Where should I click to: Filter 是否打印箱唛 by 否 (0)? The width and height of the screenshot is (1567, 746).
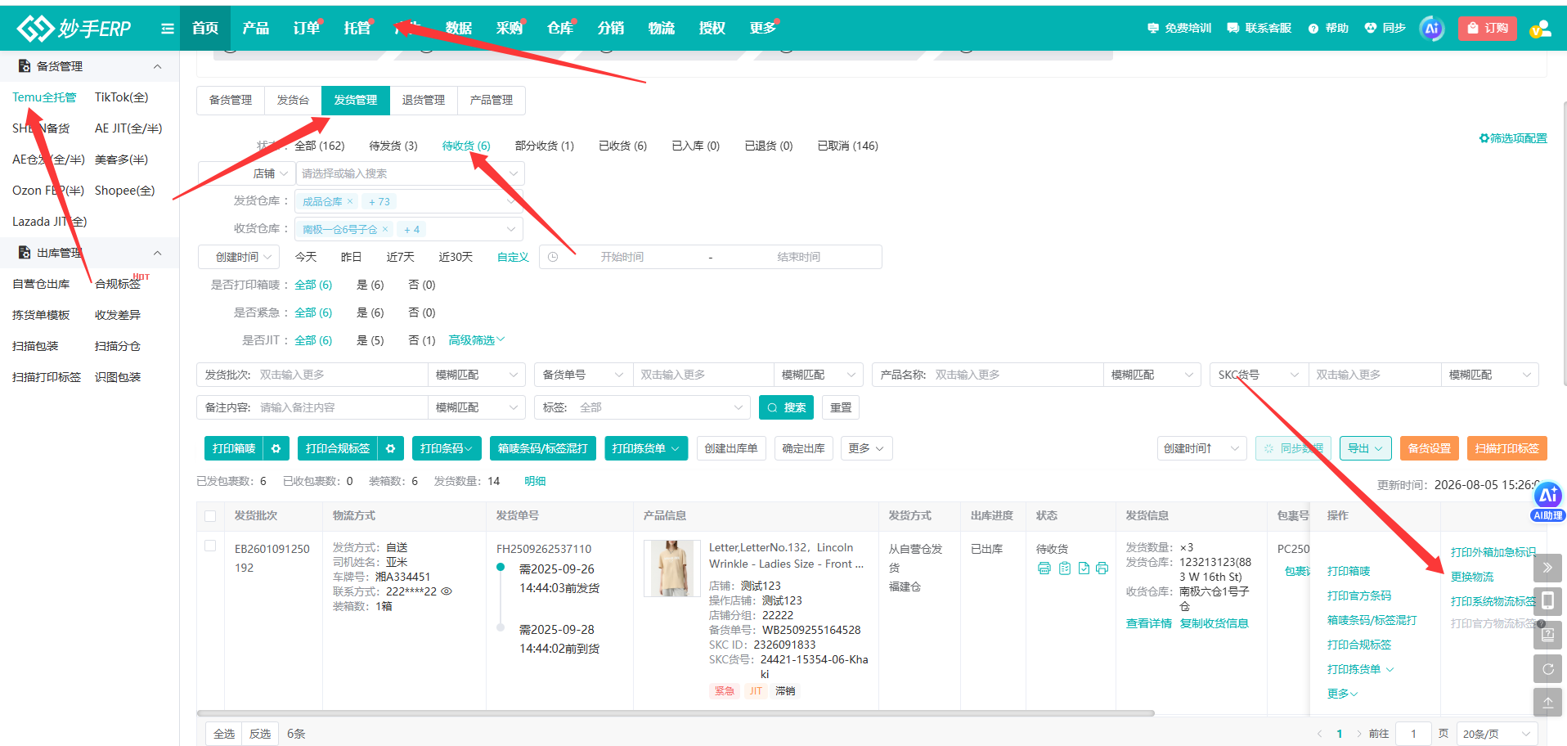(422, 285)
